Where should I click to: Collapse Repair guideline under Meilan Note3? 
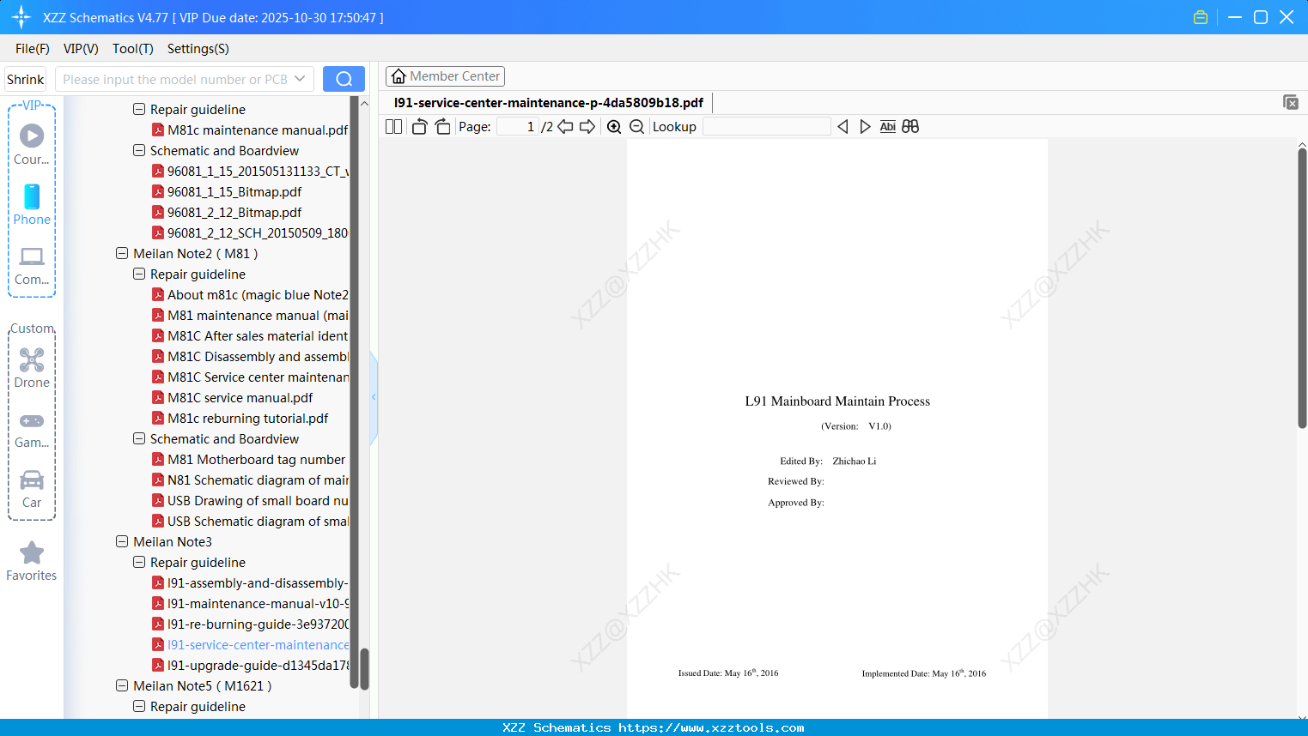click(x=139, y=563)
